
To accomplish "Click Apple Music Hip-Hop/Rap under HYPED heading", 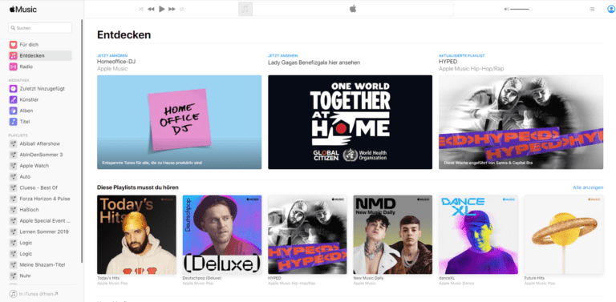I will click(472, 69).
